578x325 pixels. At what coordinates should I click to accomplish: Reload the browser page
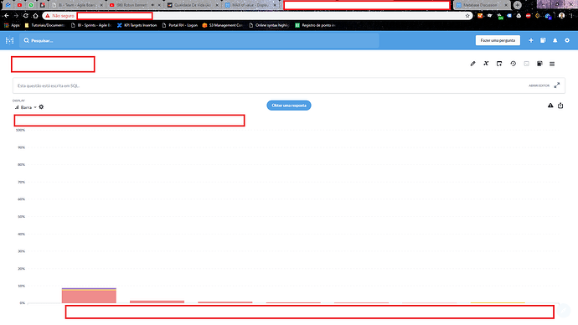tap(25, 16)
